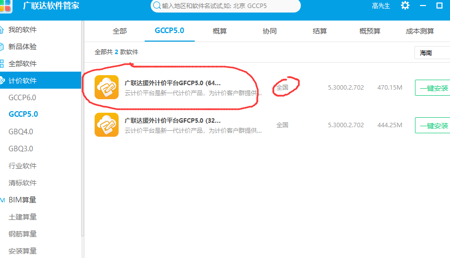The width and height of the screenshot is (450, 258).
Task: Install the 32-bit GFCP5.0 with 一键安装
Action: (x=432, y=125)
